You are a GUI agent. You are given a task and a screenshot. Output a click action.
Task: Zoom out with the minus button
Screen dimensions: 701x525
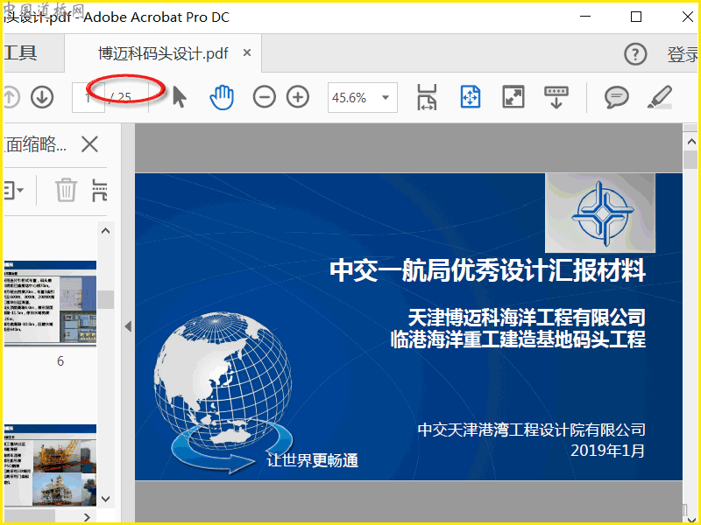265,97
